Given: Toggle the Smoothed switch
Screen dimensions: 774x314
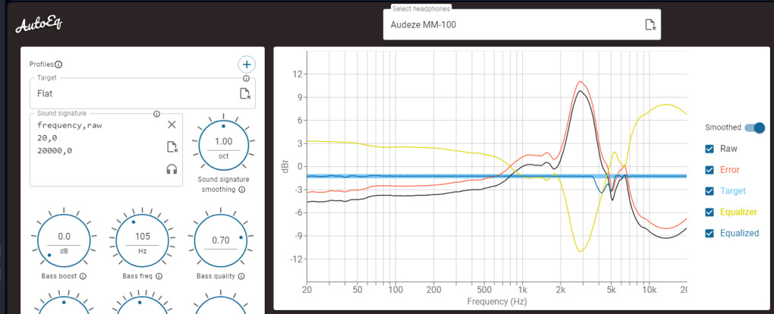Looking at the screenshot, I should (x=755, y=127).
